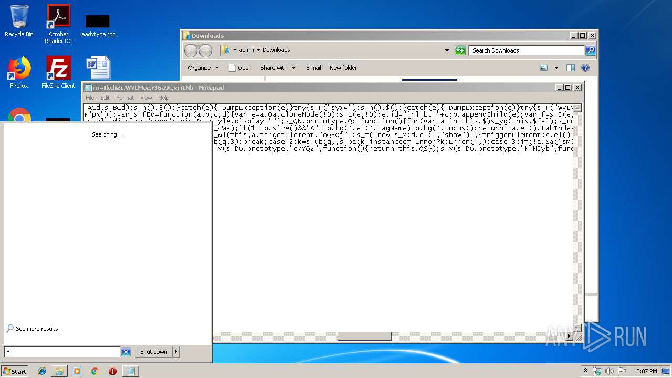Select readytype.jpg file on desktop

98,26
